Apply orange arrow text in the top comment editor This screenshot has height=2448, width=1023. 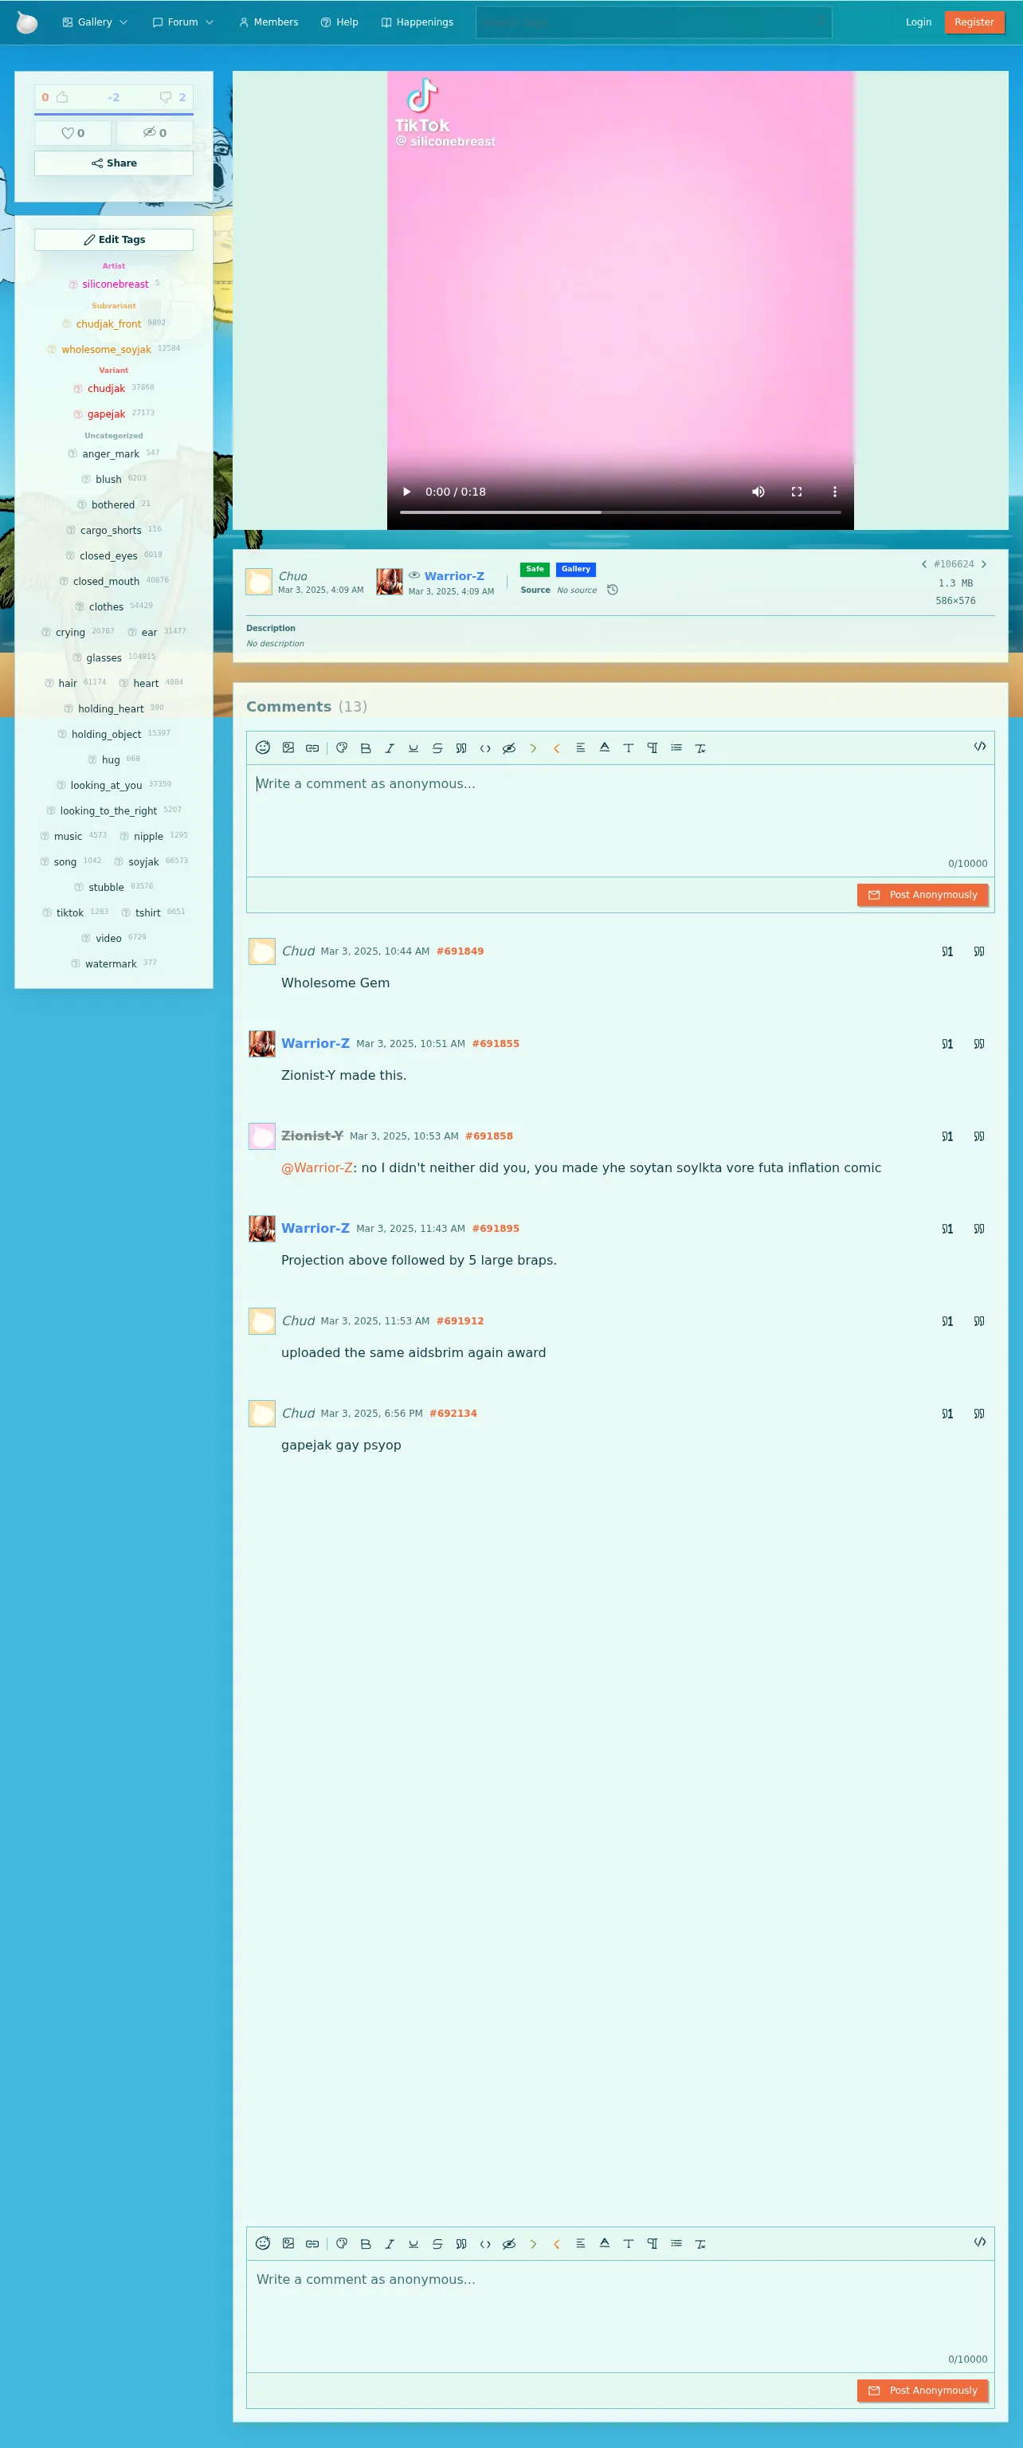(557, 748)
